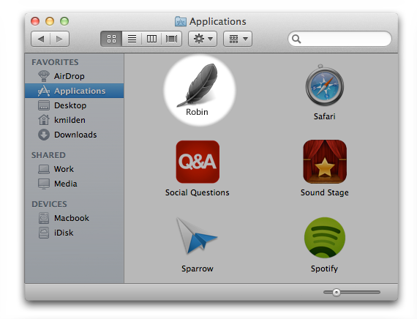This screenshot has width=417, height=319.
Task: Click the Sound Stage app icon
Action: click(325, 162)
